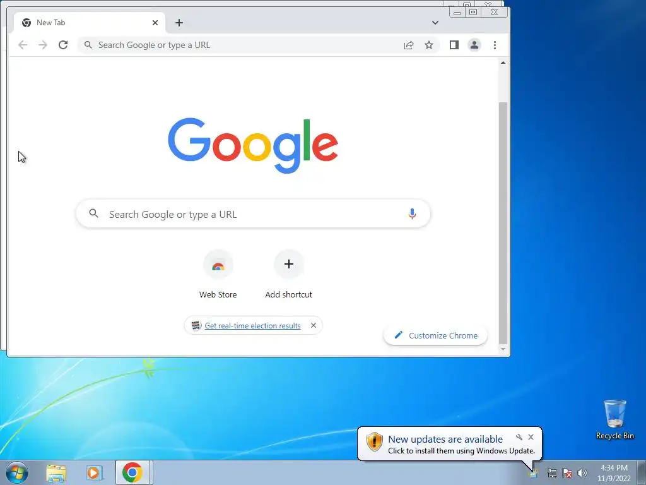Open the taskbar clock showing 4:34 PM
The height and width of the screenshot is (485, 646).
[614, 472]
